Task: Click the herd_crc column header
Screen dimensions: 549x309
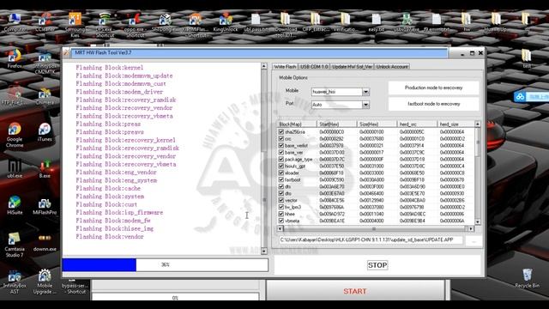Action: [x=417, y=124]
